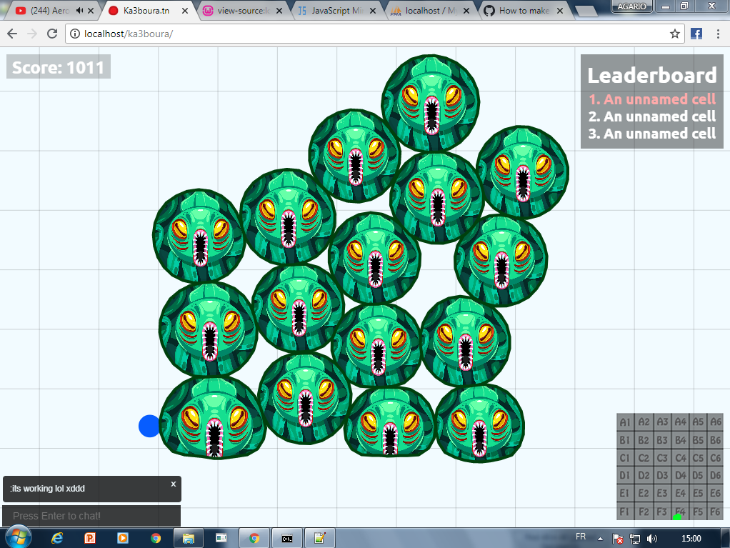Go back to the previous page
The height and width of the screenshot is (548, 730).
(13, 34)
